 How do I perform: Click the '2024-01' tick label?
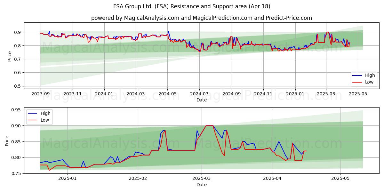point(104,94)
